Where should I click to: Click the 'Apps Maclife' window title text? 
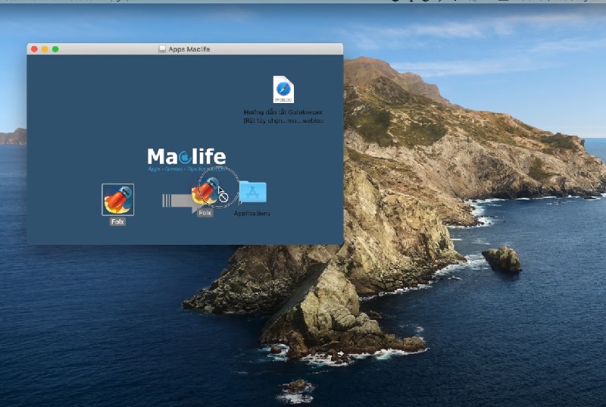pos(189,49)
